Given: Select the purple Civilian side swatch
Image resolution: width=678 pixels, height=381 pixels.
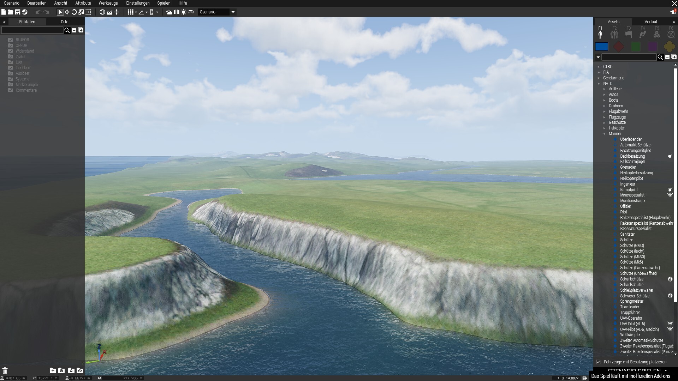Looking at the screenshot, I should point(653,47).
